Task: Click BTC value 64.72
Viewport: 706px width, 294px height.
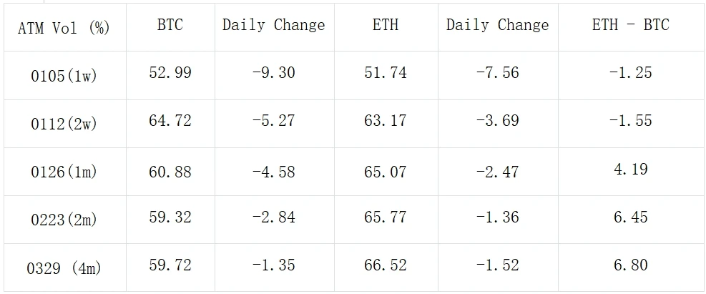Action: [x=170, y=120]
